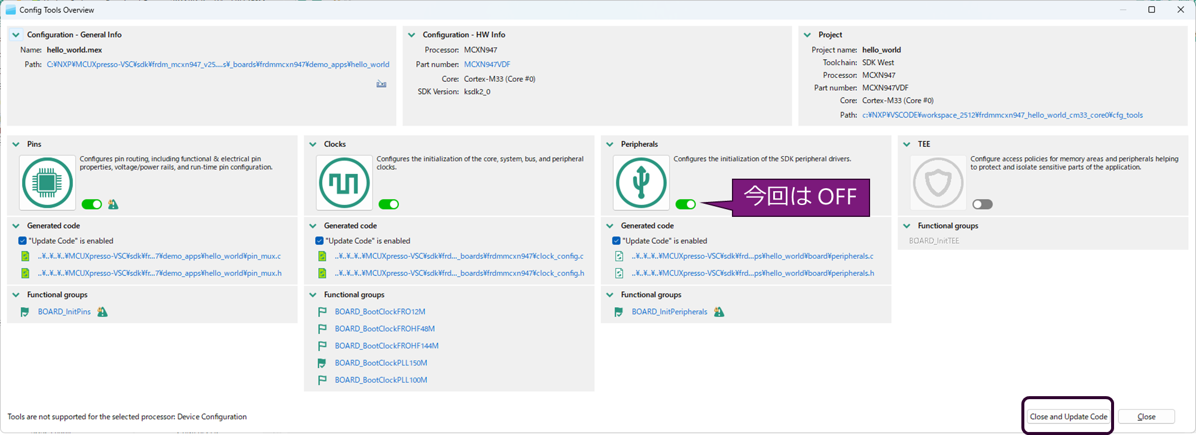
Task: Click the peripherals.h file icon
Action: (619, 273)
